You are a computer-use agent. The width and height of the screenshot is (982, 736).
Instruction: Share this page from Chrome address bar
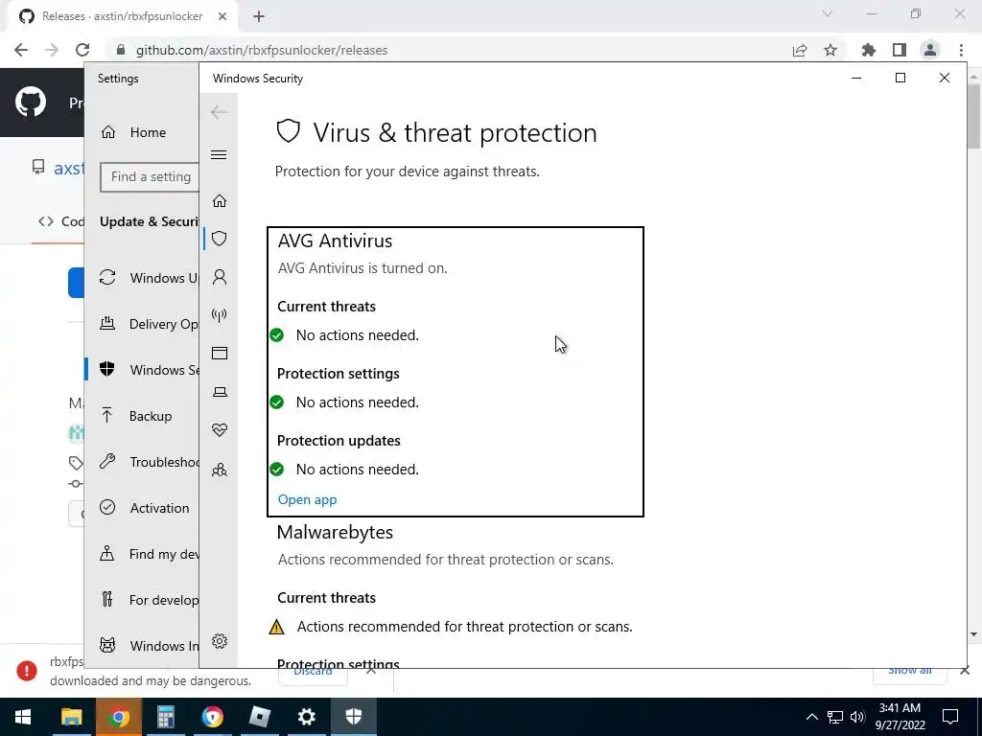(800, 50)
